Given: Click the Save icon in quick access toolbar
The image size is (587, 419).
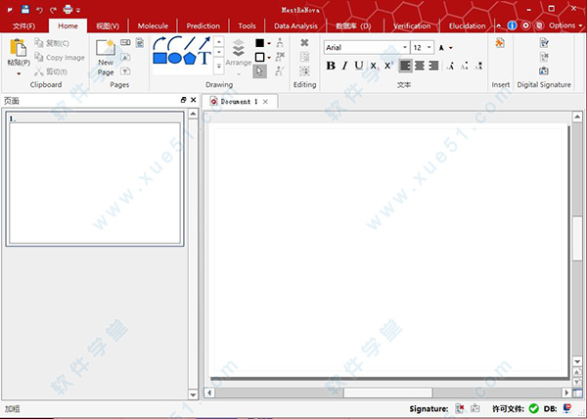Looking at the screenshot, I should pyautogui.click(x=25, y=10).
